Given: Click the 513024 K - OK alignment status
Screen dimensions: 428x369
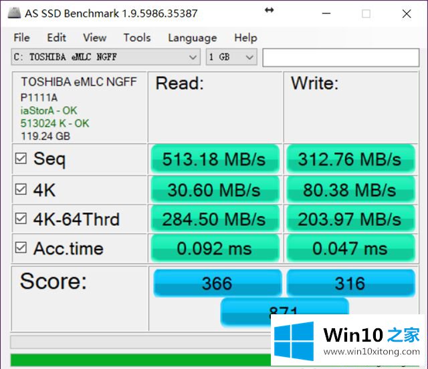Looking at the screenshot, I should (55, 123).
